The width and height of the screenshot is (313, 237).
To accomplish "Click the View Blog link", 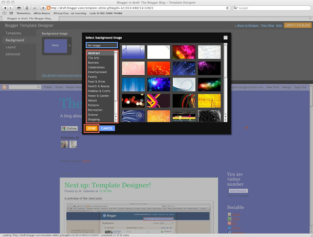I will [x=268, y=25].
